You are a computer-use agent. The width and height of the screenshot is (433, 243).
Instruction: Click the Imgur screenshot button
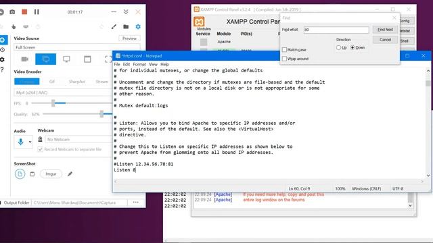click(x=51, y=174)
